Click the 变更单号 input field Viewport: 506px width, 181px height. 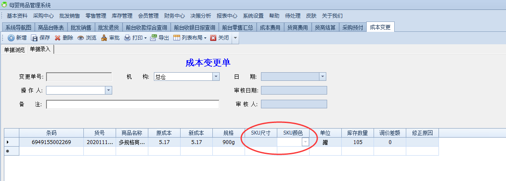click(79, 77)
